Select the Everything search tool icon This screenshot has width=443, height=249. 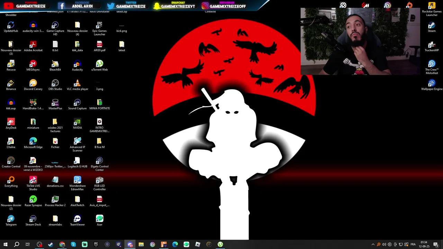(11, 182)
